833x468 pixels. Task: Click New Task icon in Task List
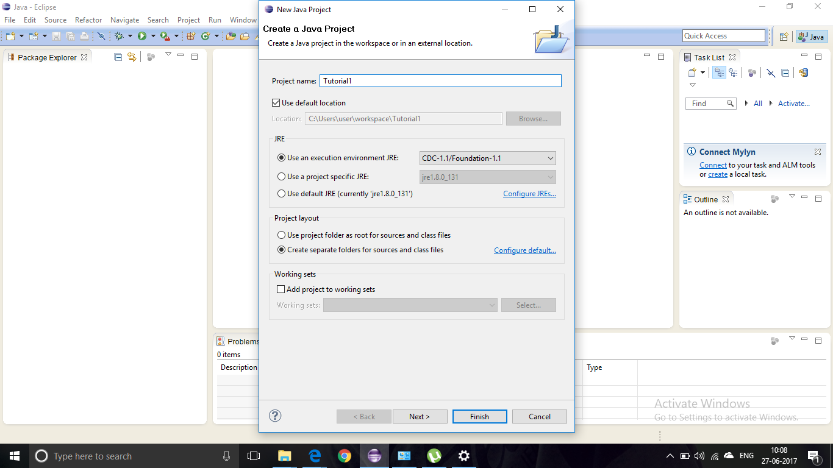tap(692, 73)
